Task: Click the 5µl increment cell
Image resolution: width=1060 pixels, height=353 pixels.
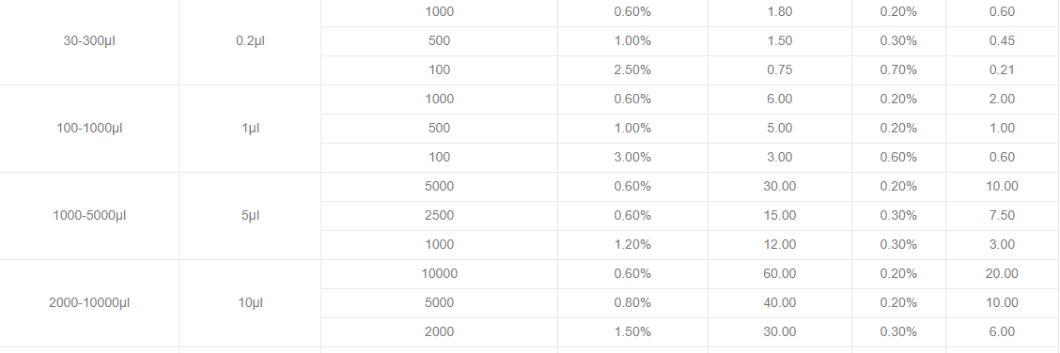Action: tap(250, 216)
